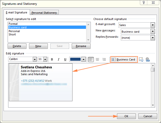The width and height of the screenshot is (161, 123).
Task: Toggle Bold formatting in signature editor
Action: point(52,59)
